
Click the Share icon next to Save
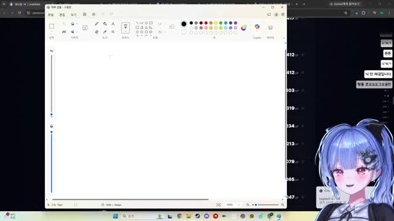94,15
